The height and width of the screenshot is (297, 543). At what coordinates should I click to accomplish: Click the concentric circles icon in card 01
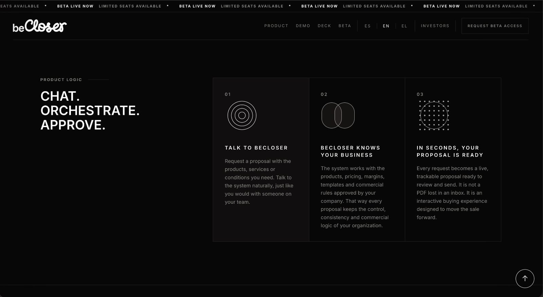coord(242,115)
